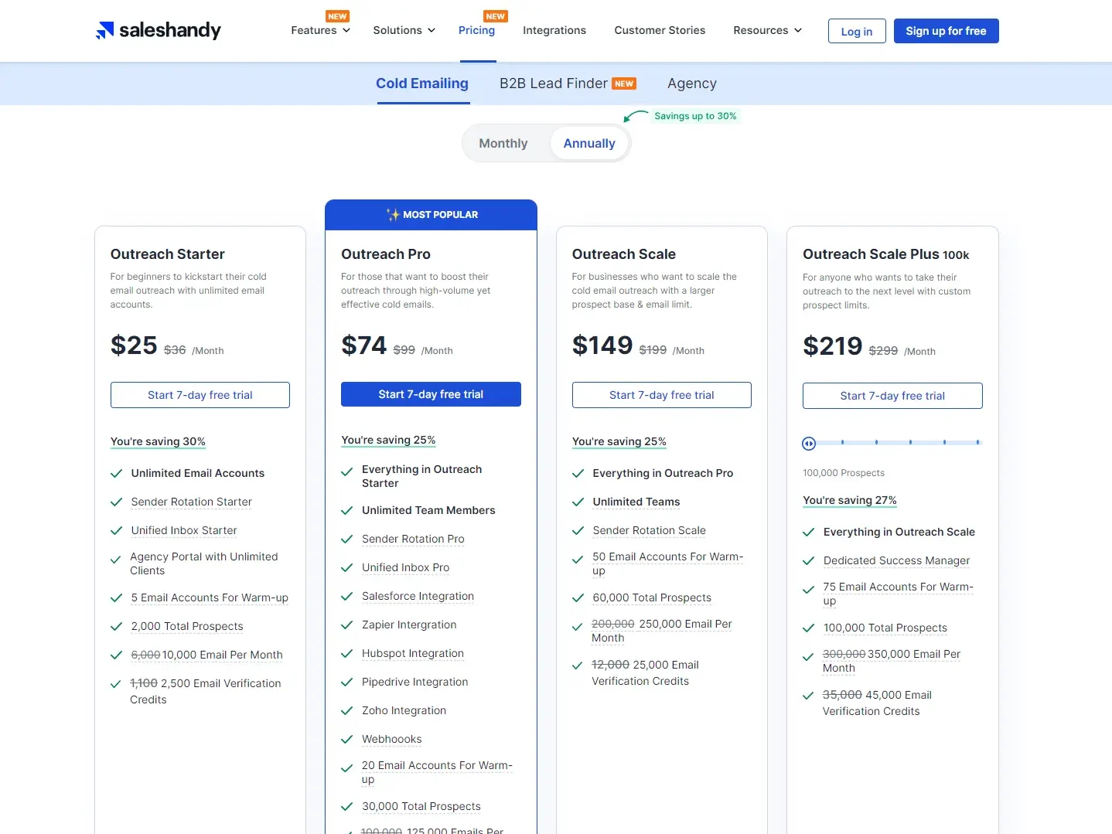Click 60,000 Total Prospects feature

click(652, 597)
